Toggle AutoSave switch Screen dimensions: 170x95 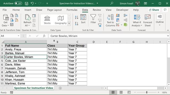(x=18, y=3)
